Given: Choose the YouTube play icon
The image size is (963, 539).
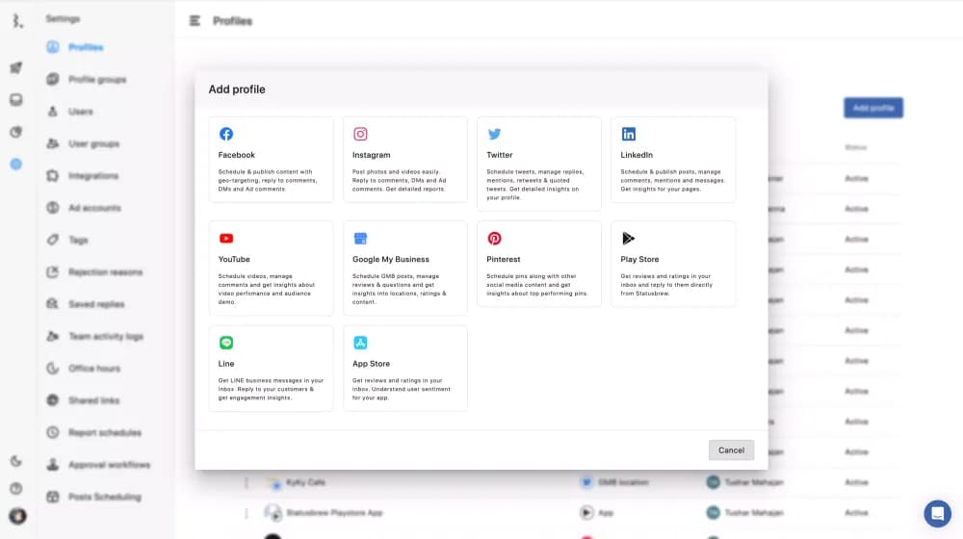Looking at the screenshot, I should (x=226, y=238).
